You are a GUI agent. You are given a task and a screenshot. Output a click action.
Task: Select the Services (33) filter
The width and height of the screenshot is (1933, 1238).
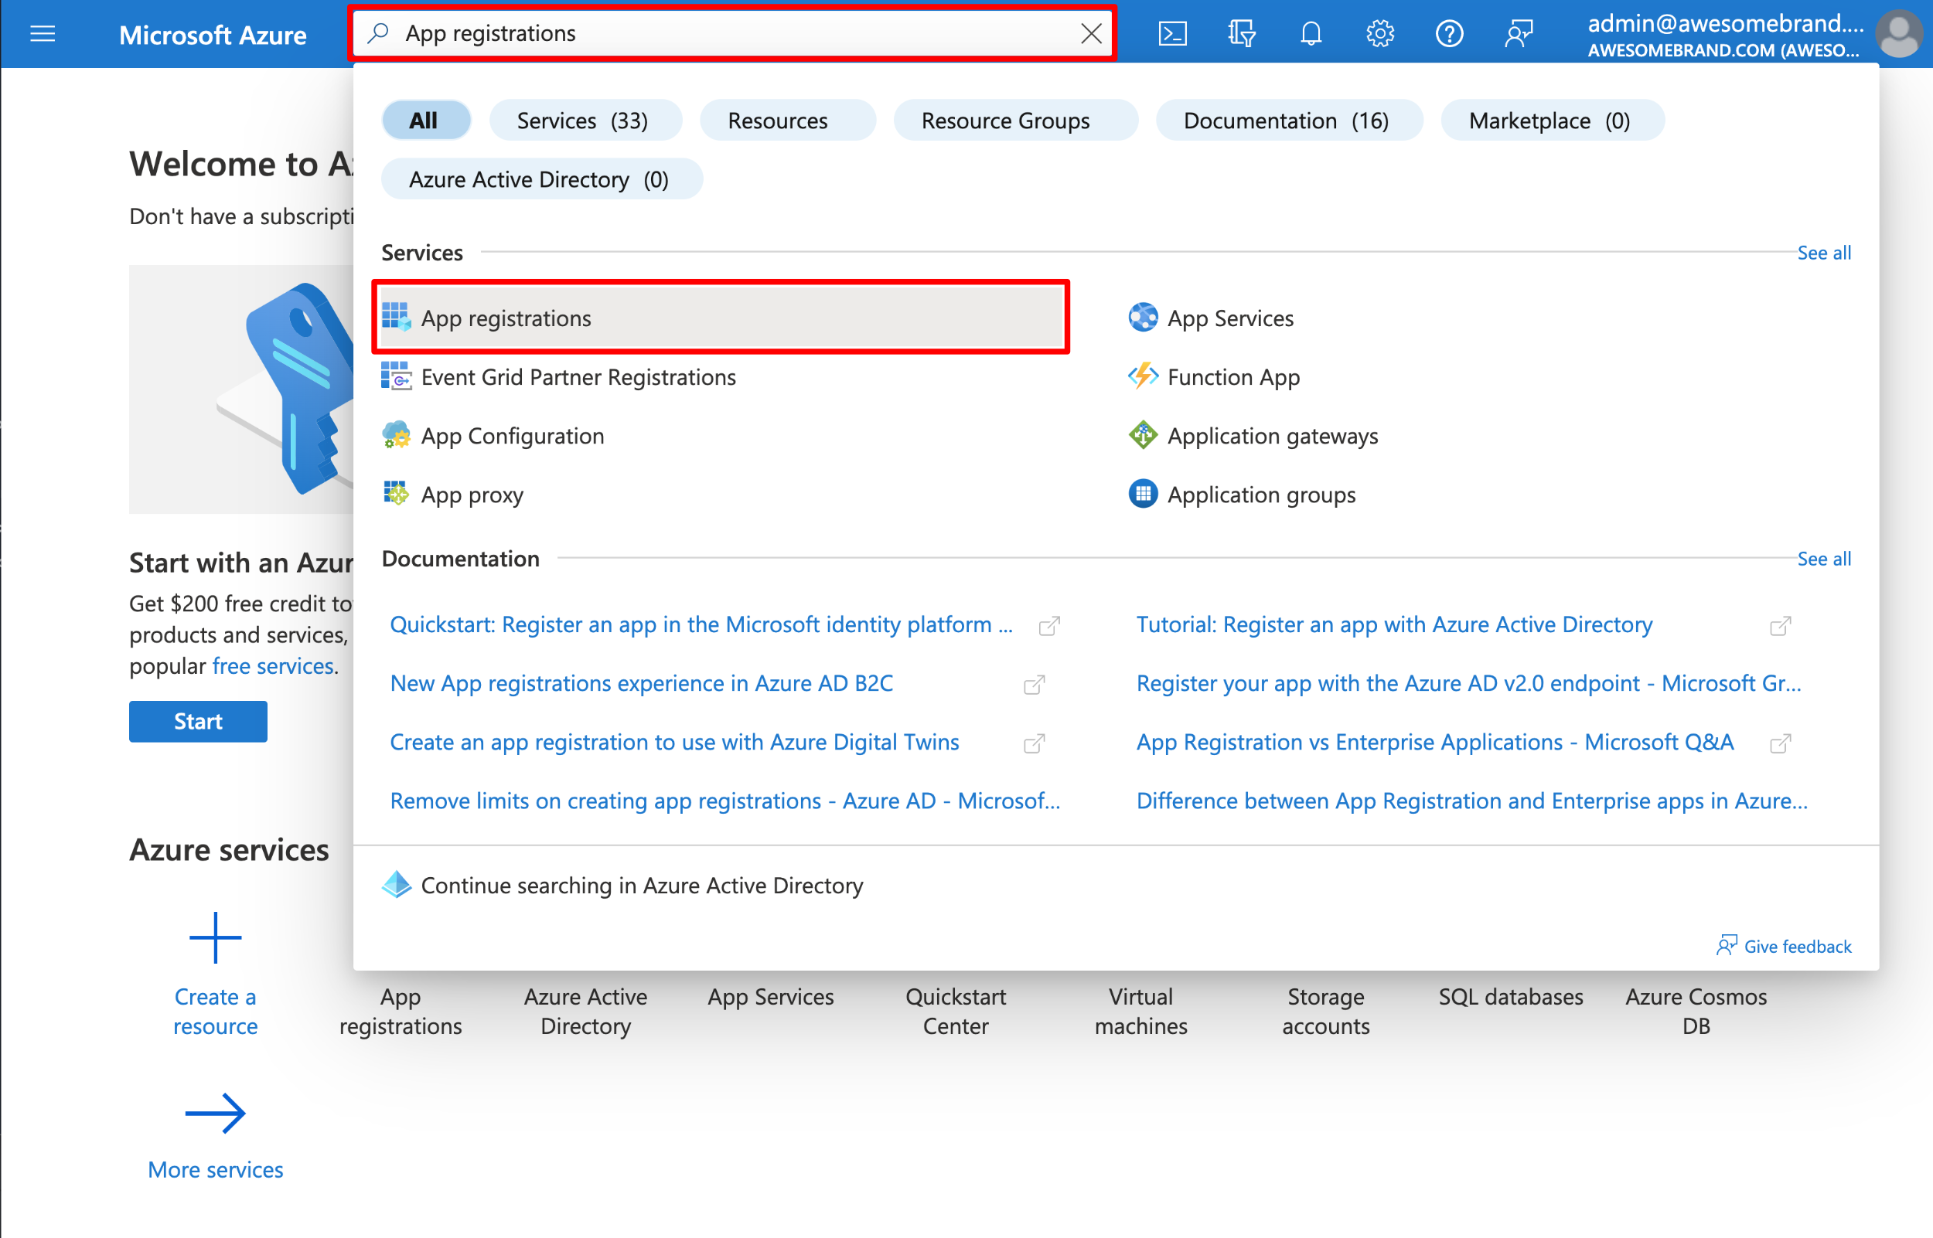coord(585,120)
